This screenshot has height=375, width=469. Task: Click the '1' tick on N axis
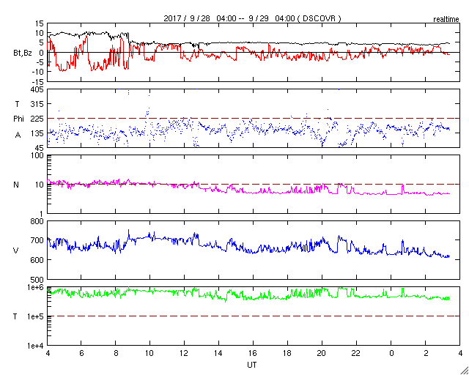[42, 214]
